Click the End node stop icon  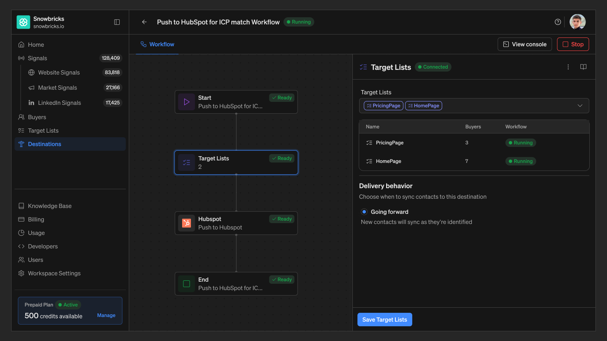click(187, 284)
